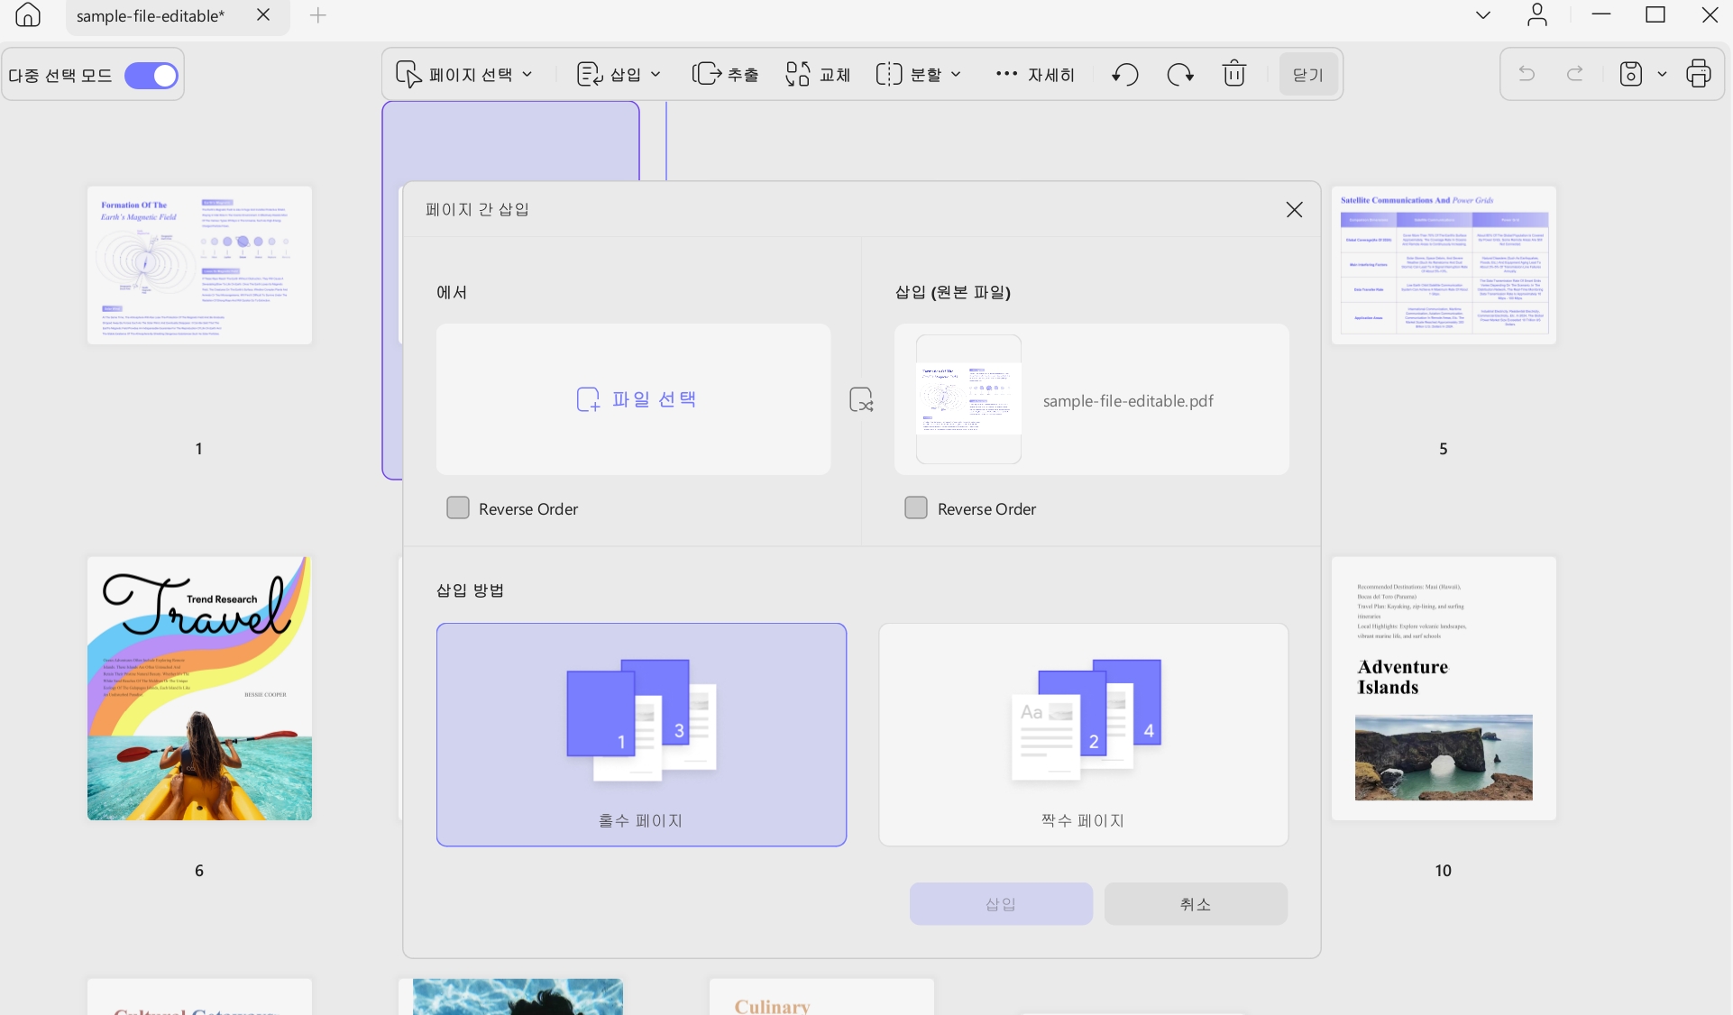Click the rotate counterclockwise icon

pyautogui.click(x=1124, y=74)
